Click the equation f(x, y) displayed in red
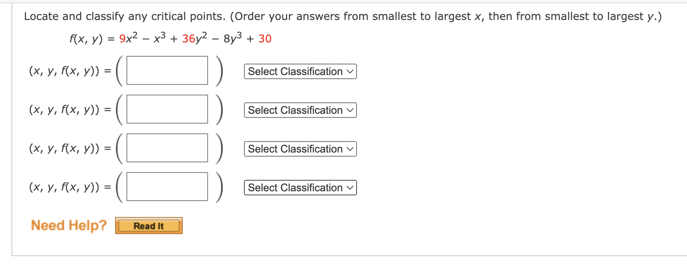 coord(169,38)
